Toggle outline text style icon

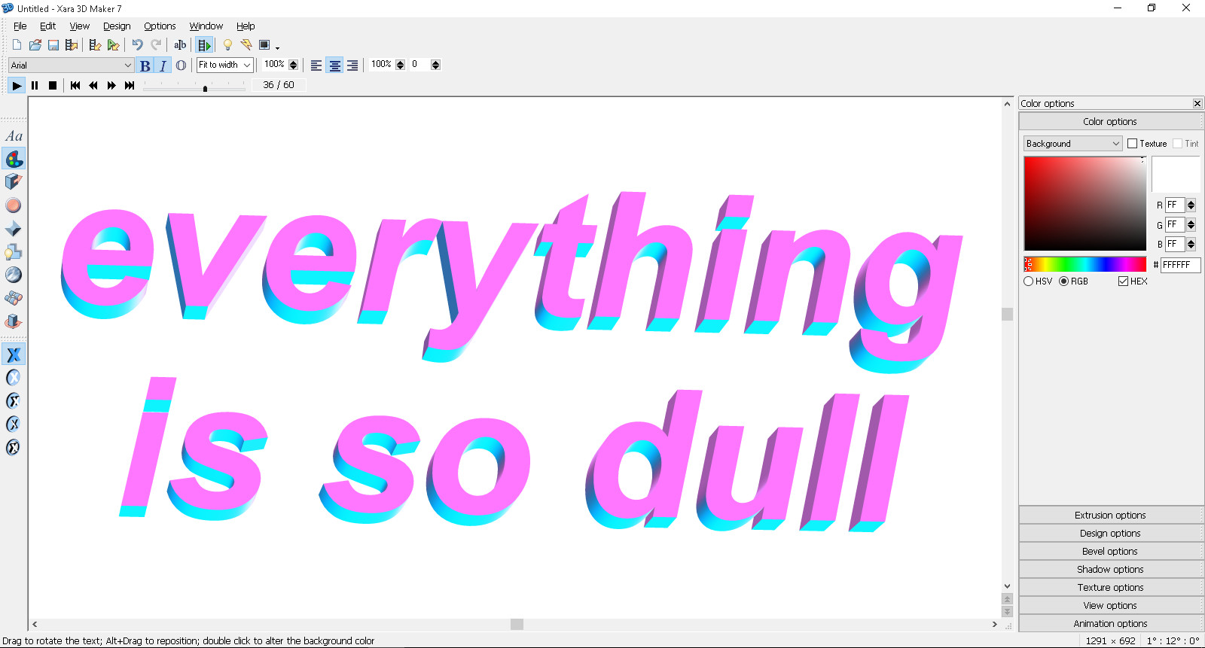181,65
